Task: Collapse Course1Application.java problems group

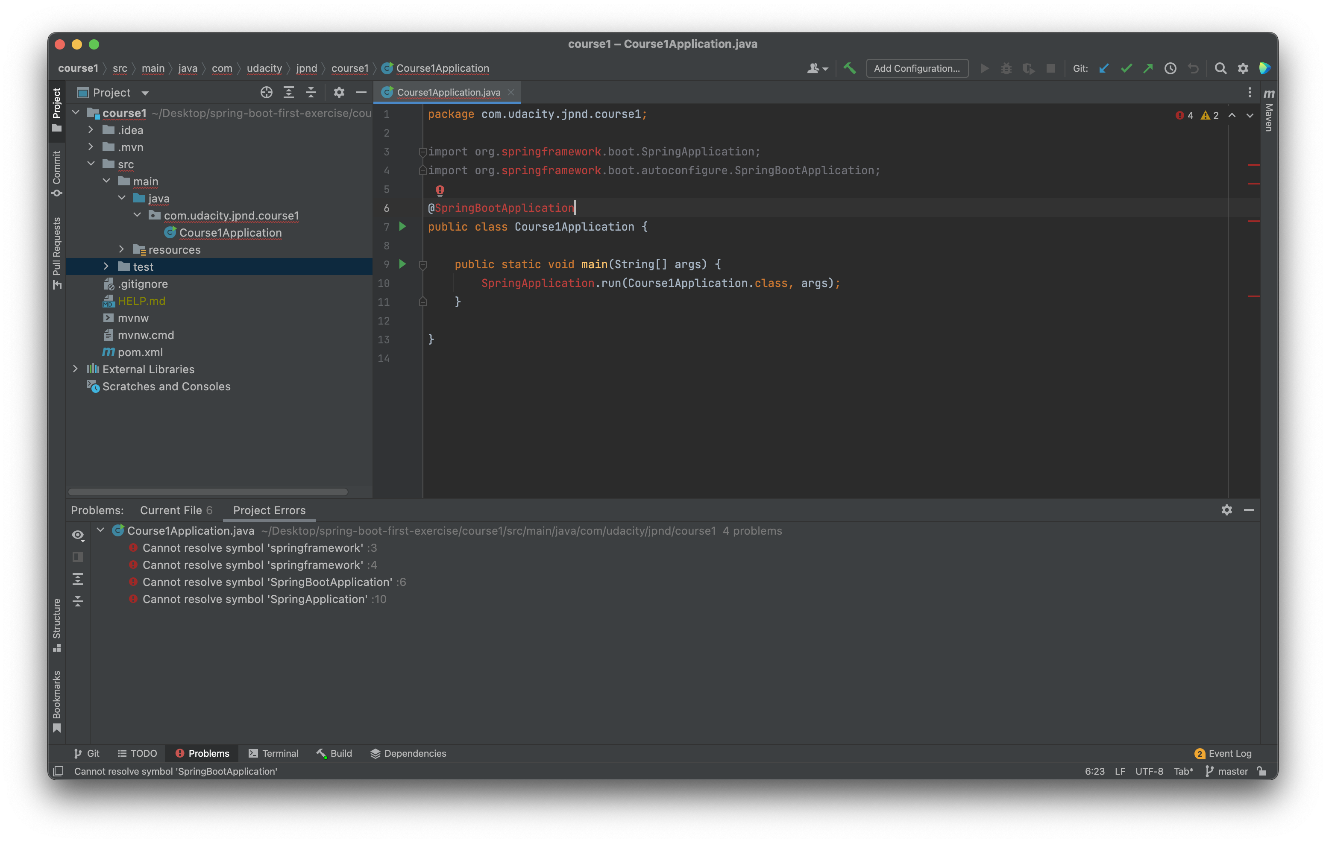Action: (x=100, y=530)
